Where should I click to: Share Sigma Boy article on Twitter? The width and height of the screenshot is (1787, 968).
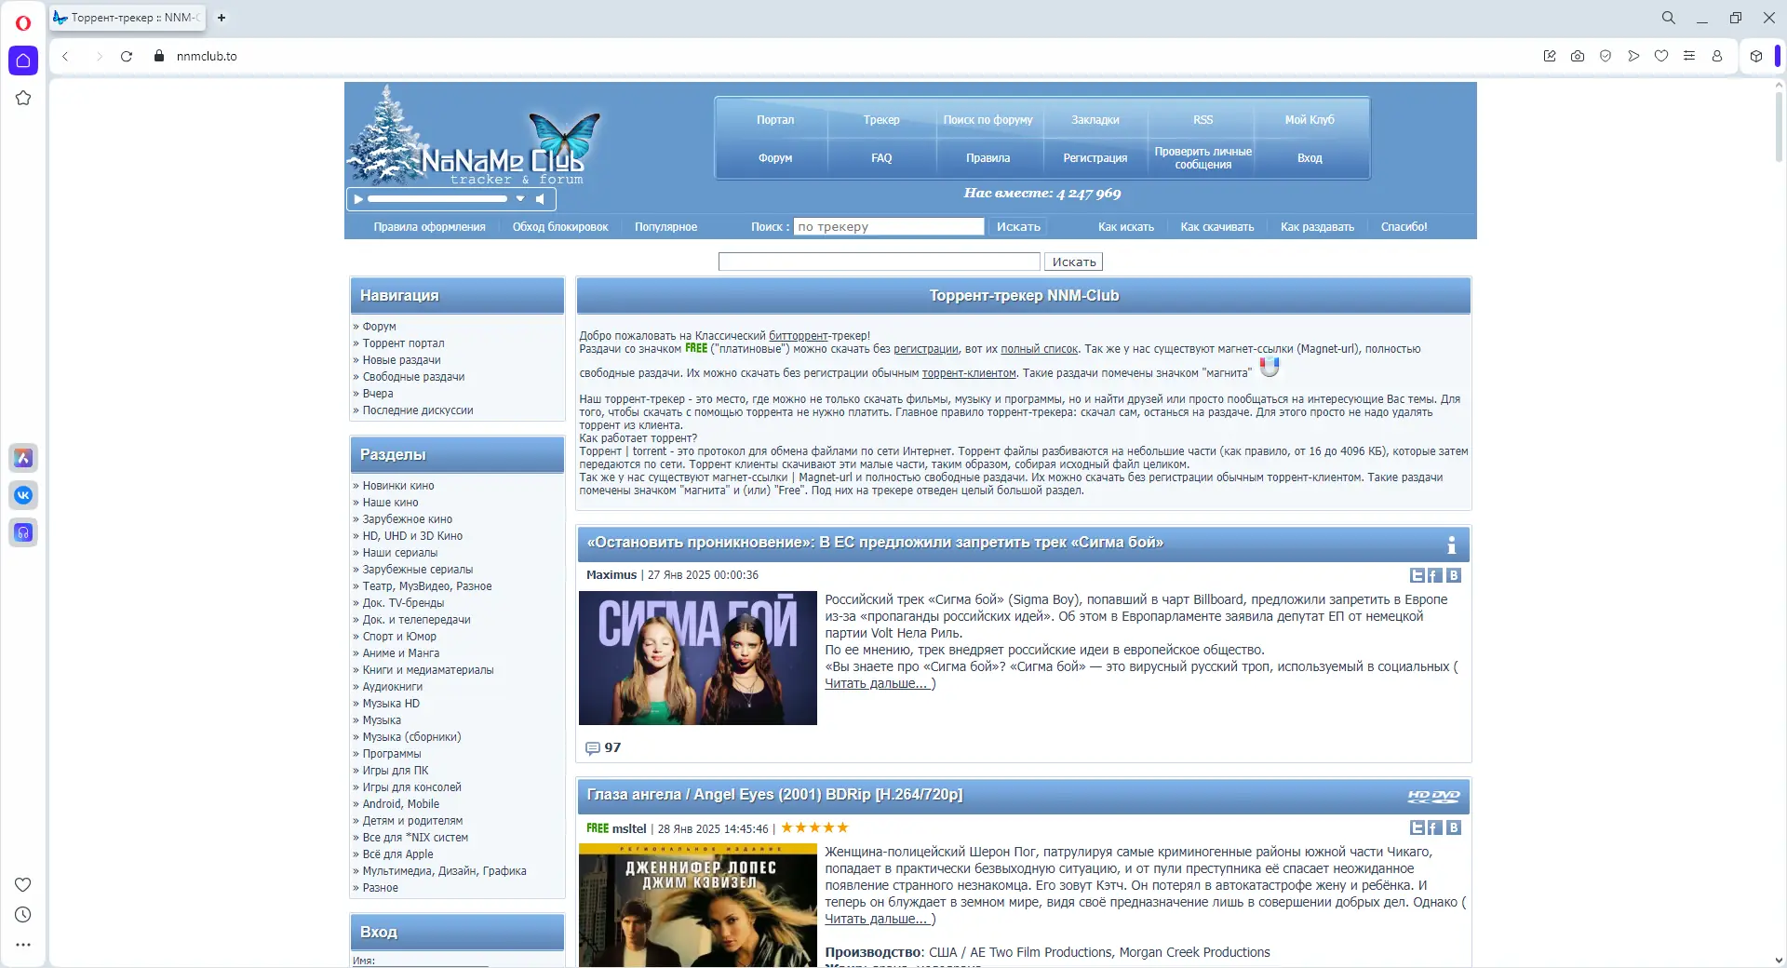(1418, 575)
